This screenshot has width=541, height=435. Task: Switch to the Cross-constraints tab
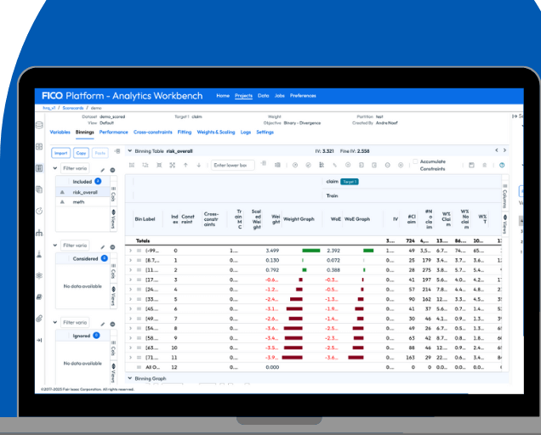153,132
